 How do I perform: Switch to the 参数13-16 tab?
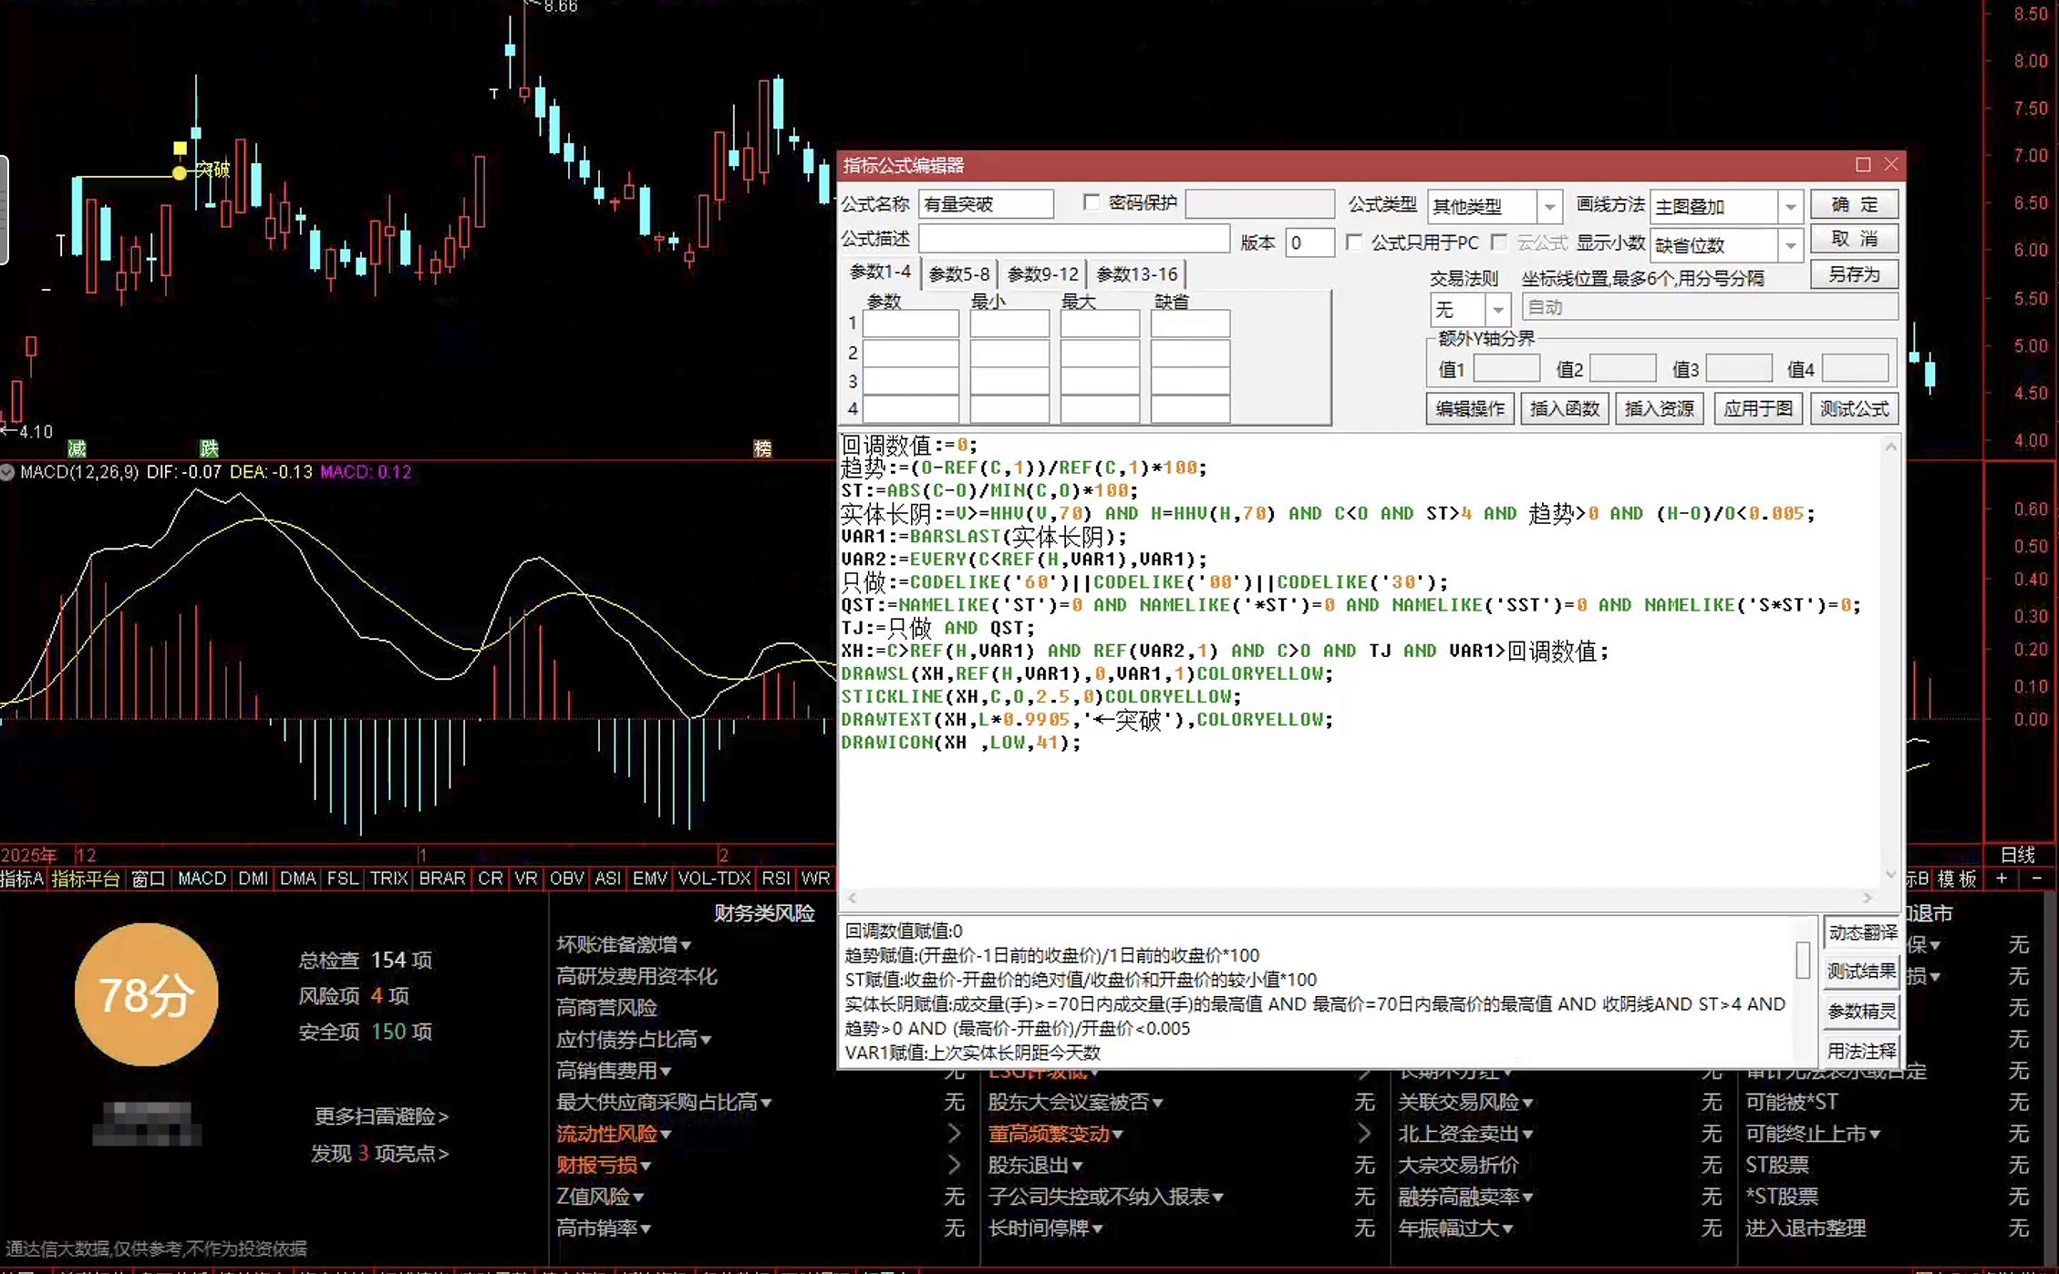point(1137,273)
